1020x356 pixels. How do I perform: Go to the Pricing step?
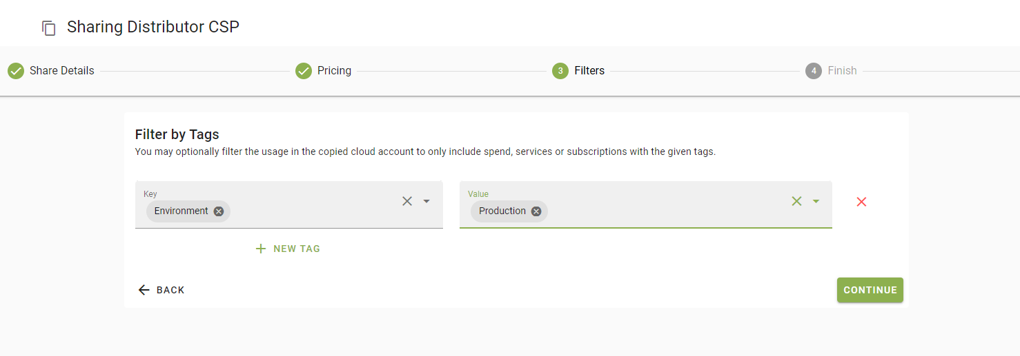pyautogui.click(x=334, y=71)
